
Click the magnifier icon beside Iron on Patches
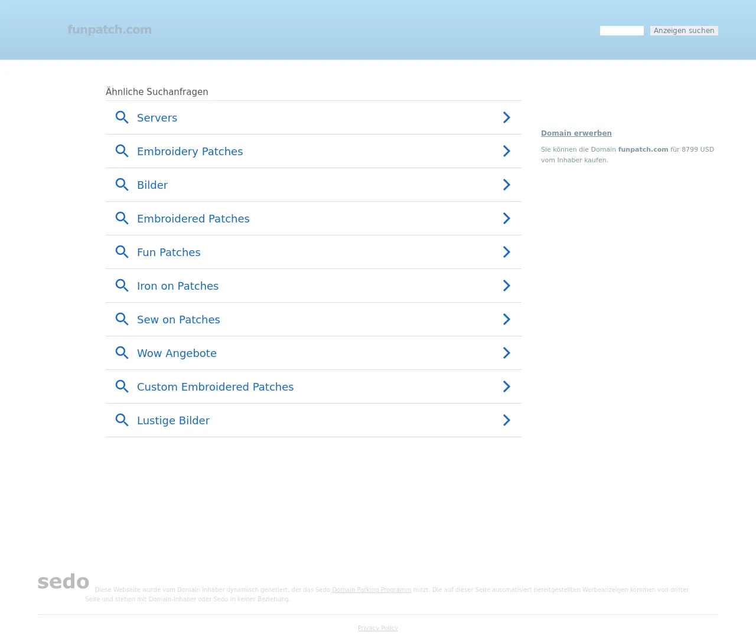(x=122, y=286)
